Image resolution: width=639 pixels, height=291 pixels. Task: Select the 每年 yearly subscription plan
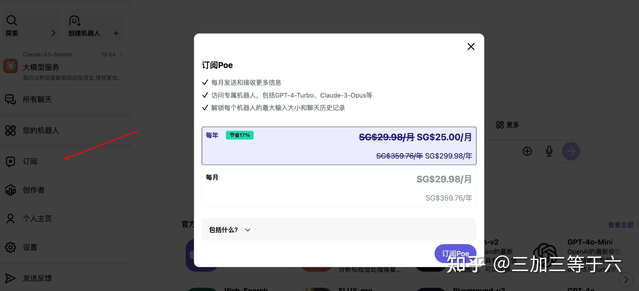tap(339, 146)
